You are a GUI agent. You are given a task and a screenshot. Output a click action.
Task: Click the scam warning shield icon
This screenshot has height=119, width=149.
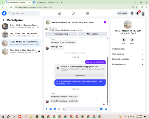point(58,68)
